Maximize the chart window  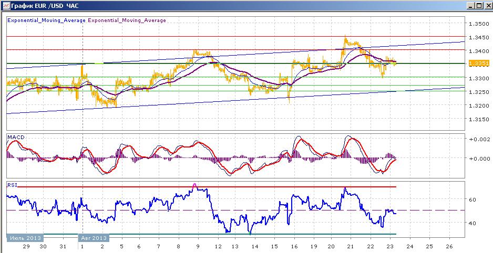478,6
